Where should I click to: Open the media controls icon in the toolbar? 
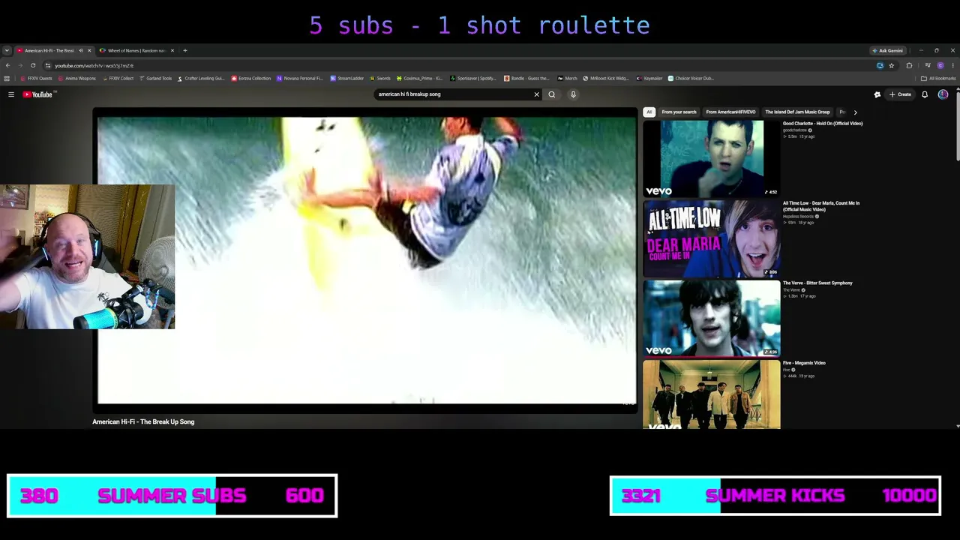(x=928, y=65)
